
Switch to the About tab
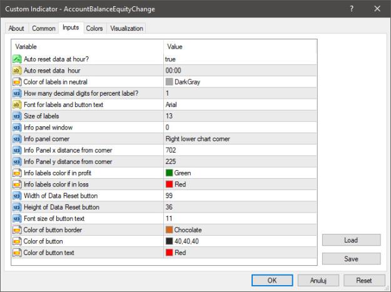pos(16,28)
